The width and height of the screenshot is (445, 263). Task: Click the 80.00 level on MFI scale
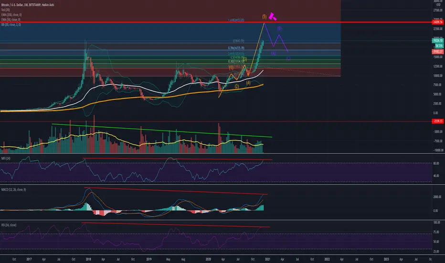[436, 163]
